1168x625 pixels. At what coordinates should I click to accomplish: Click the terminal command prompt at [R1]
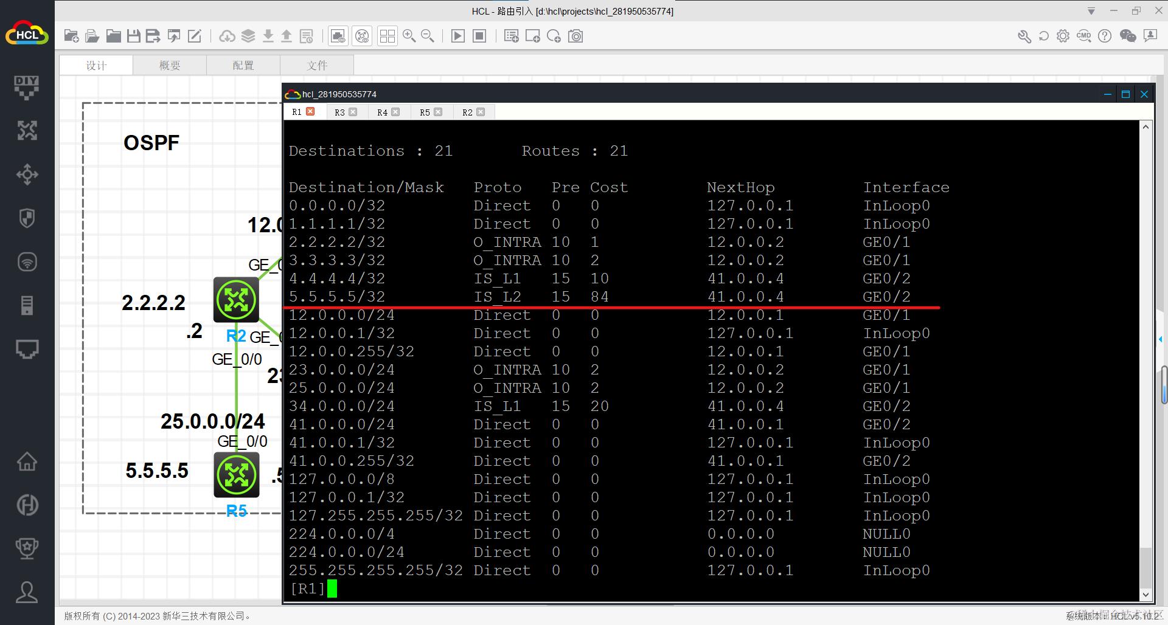(x=308, y=589)
